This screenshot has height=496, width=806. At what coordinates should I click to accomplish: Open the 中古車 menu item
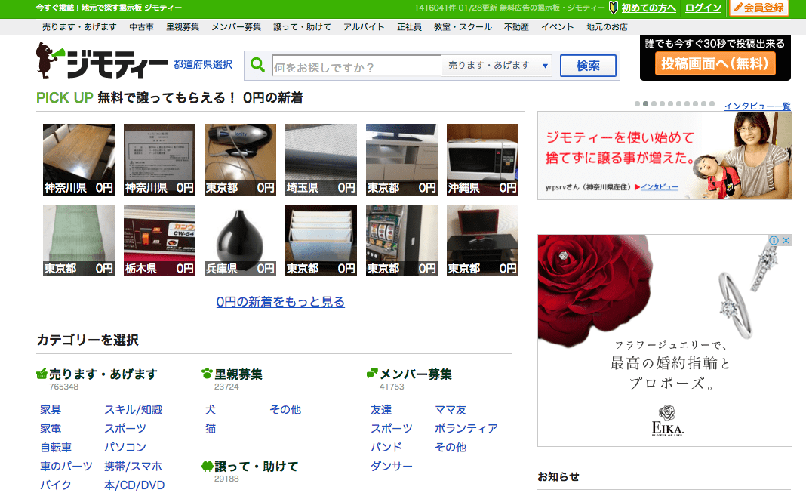(x=141, y=27)
